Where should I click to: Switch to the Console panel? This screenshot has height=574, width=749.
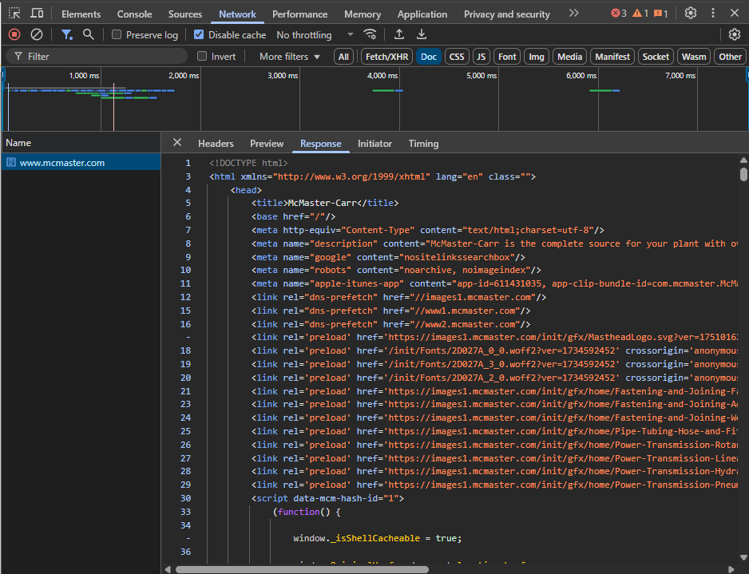[x=133, y=14]
